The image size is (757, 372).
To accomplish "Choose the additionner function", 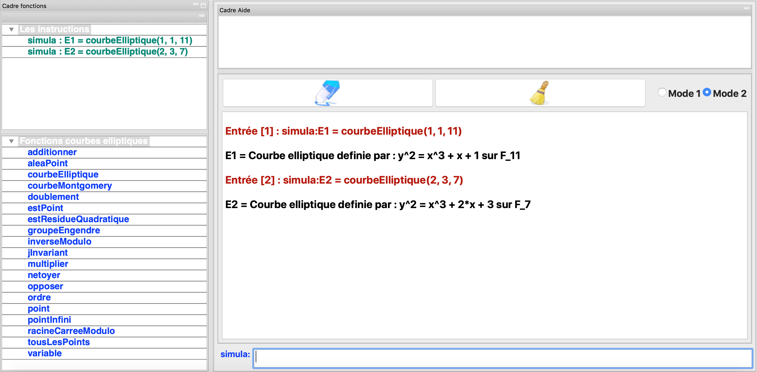I will [x=52, y=152].
